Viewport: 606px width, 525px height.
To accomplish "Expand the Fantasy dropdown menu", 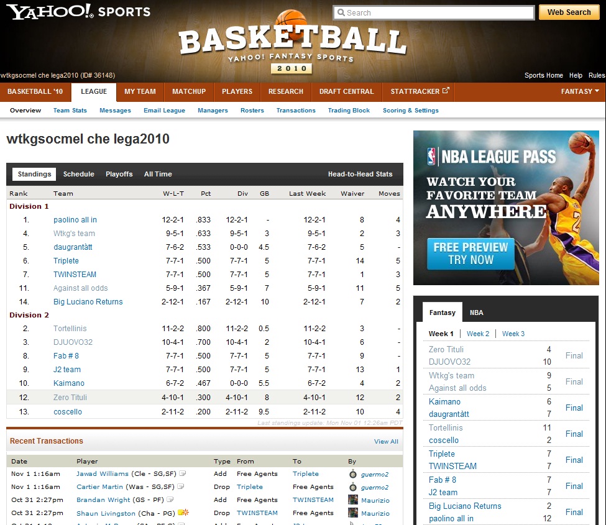I will [581, 91].
